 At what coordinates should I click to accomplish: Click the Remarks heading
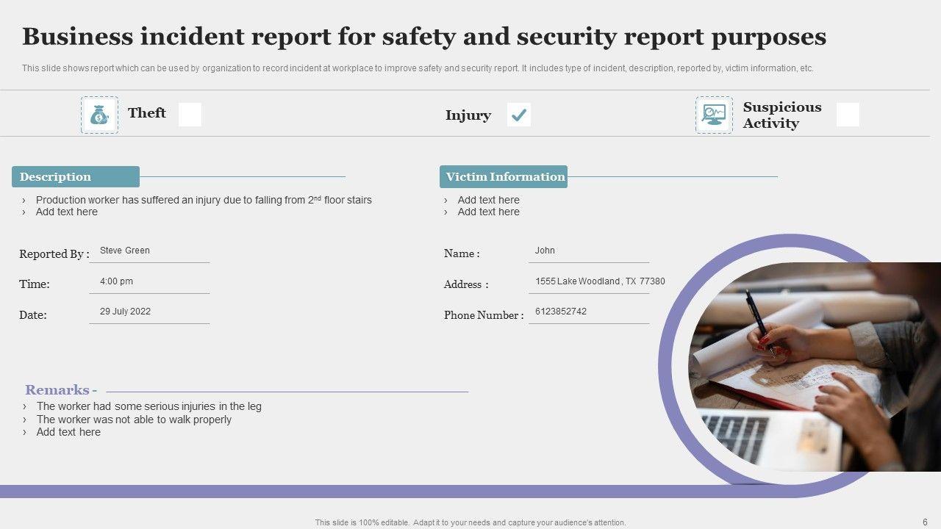pos(60,390)
